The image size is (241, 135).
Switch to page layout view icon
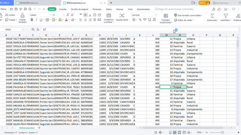179,132
